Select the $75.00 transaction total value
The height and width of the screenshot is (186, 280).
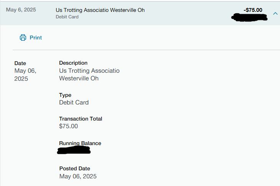click(69, 126)
